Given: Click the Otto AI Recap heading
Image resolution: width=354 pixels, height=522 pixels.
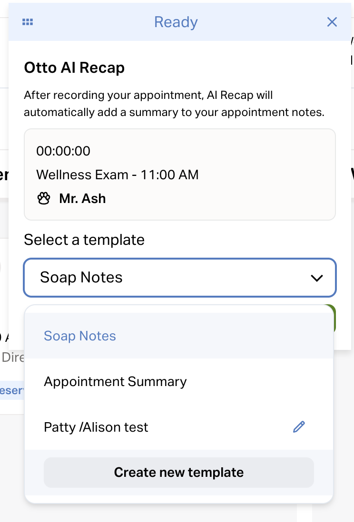Looking at the screenshot, I should point(74,68).
